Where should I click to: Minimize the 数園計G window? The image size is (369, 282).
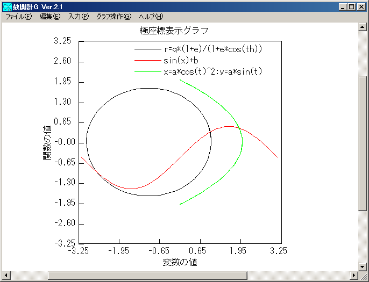pyautogui.click(x=344, y=7)
